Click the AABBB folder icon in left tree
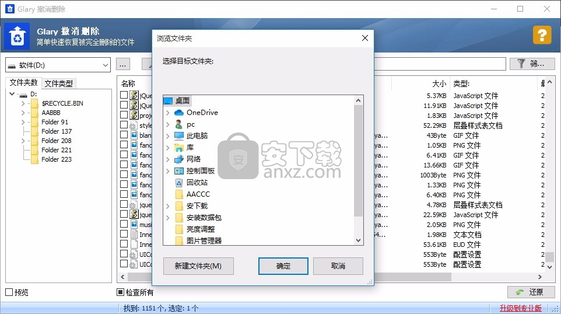Image resolution: width=561 pixels, height=314 pixels. (35, 113)
